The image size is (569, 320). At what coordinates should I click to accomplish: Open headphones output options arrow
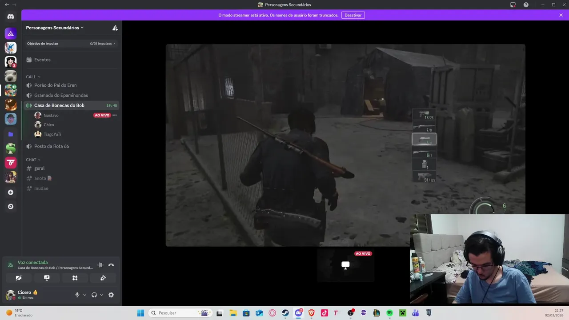[x=101, y=295]
